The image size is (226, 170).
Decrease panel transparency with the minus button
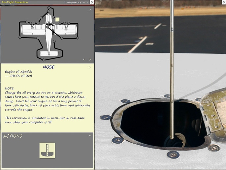(x=87, y=2)
